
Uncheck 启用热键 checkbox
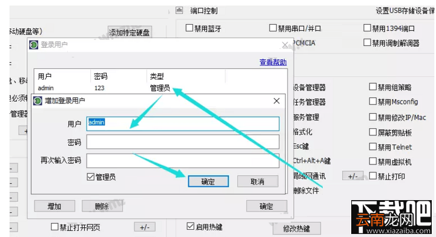(x=191, y=227)
